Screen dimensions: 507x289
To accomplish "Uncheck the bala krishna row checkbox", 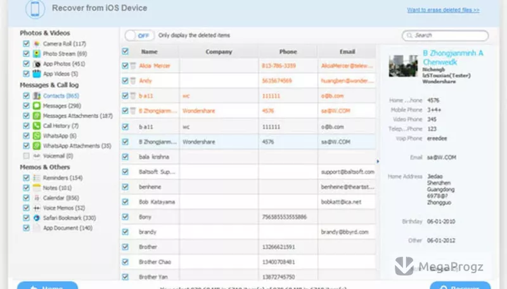I will click(x=125, y=157).
